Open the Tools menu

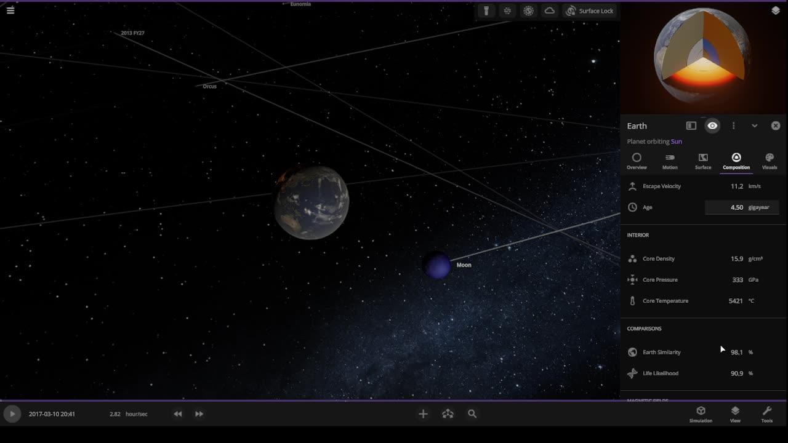766,414
